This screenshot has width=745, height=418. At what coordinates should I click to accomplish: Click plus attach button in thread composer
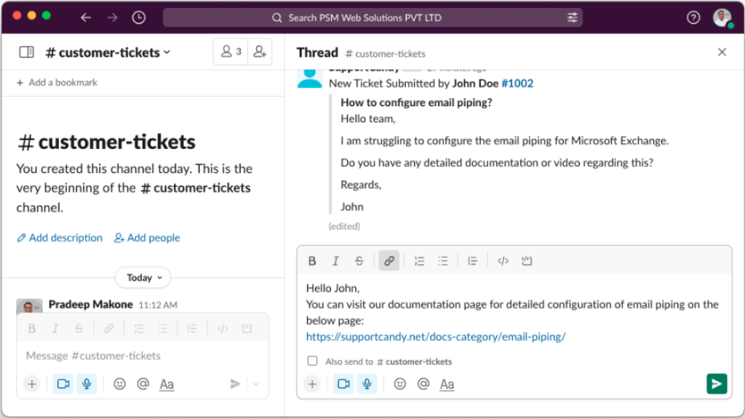[x=312, y=384]
